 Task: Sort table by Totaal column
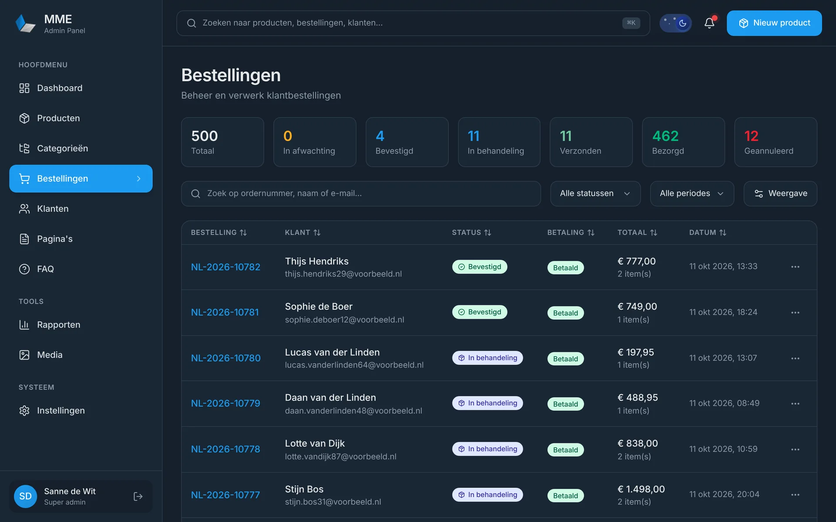pos(637,233)
